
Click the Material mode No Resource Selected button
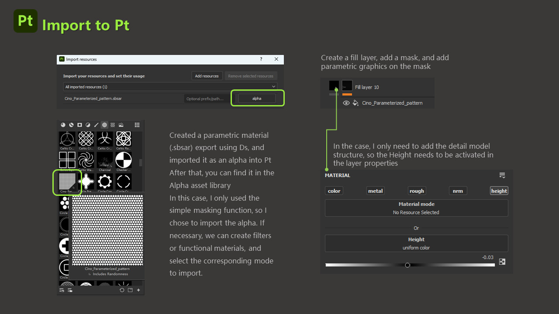416,208
